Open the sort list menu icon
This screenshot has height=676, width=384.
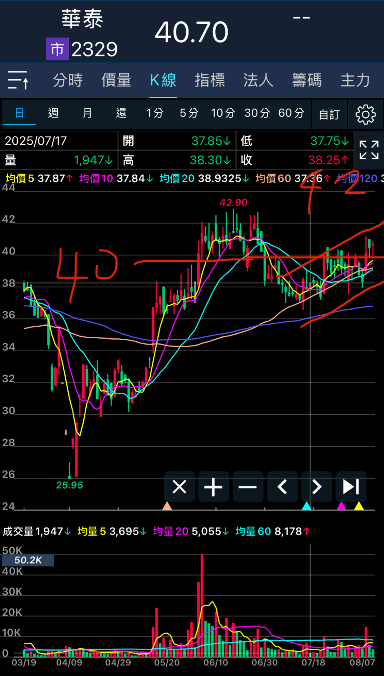[18, 80]
